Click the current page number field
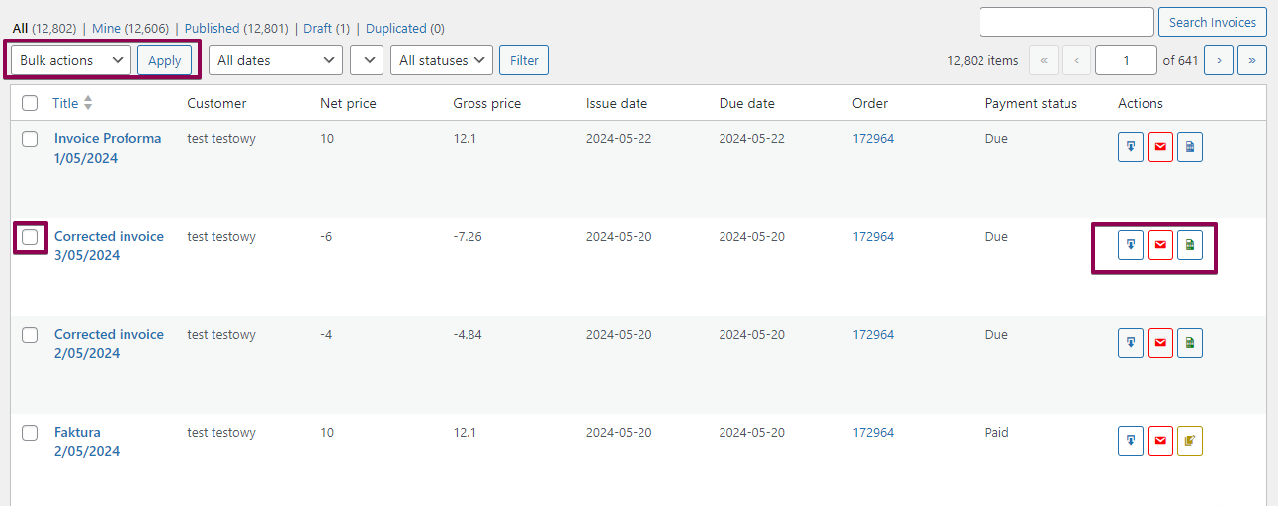 [x=1126, y=60]
